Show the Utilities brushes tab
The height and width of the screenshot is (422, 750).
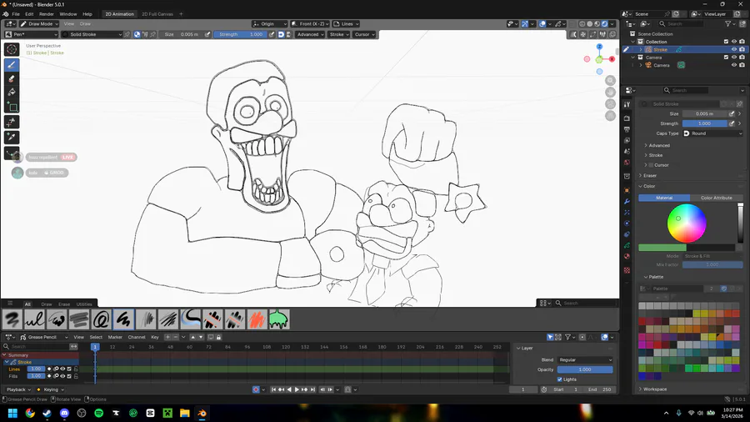(84, 304)
